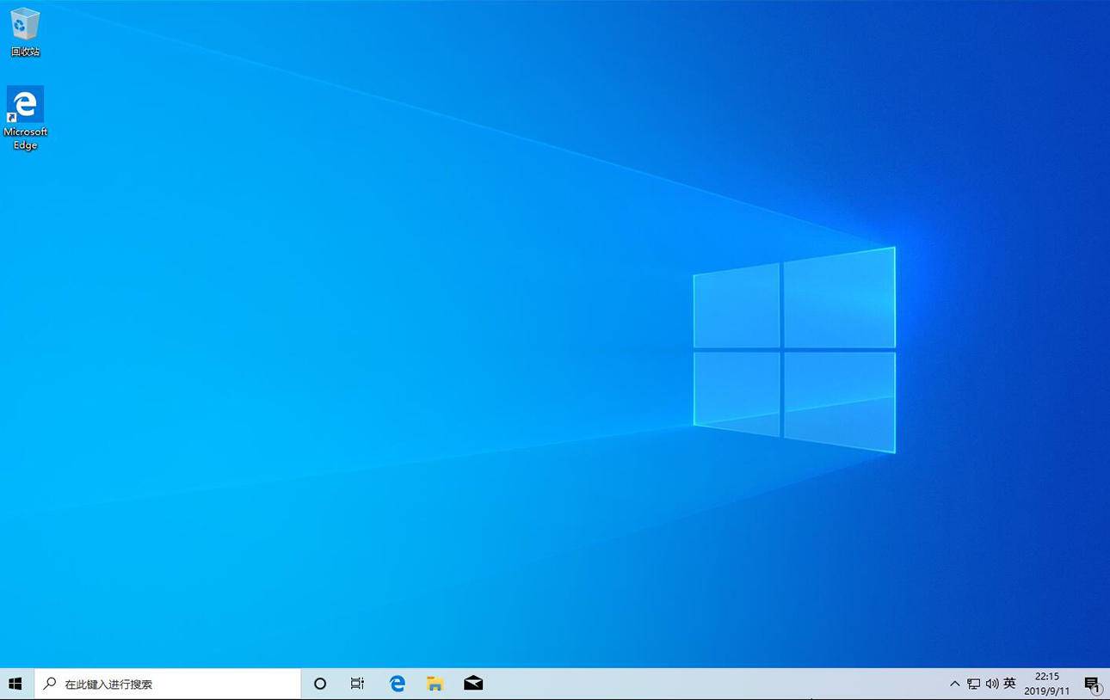
Task: Select the Recycle Bin label text
Action: 25,51
